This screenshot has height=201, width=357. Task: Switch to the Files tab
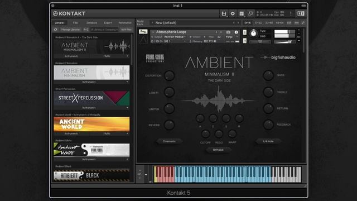(x=76, y=23)
